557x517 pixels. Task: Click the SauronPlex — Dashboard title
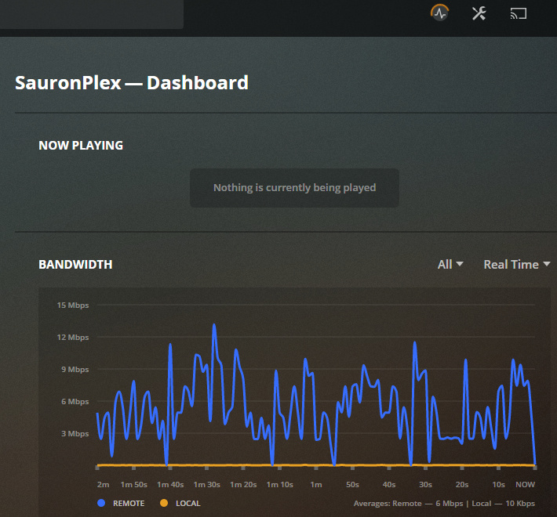pos(132,83)
